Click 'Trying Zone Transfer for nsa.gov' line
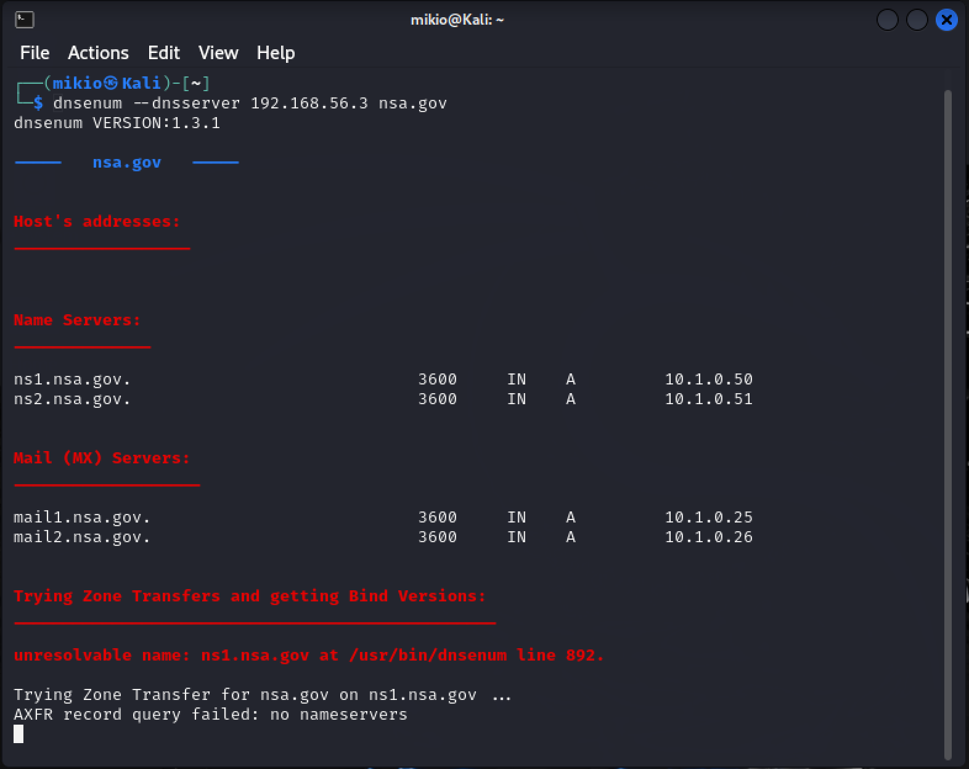Image resolution: width=969 pixels, height=769 pixels. coord(263,694)
